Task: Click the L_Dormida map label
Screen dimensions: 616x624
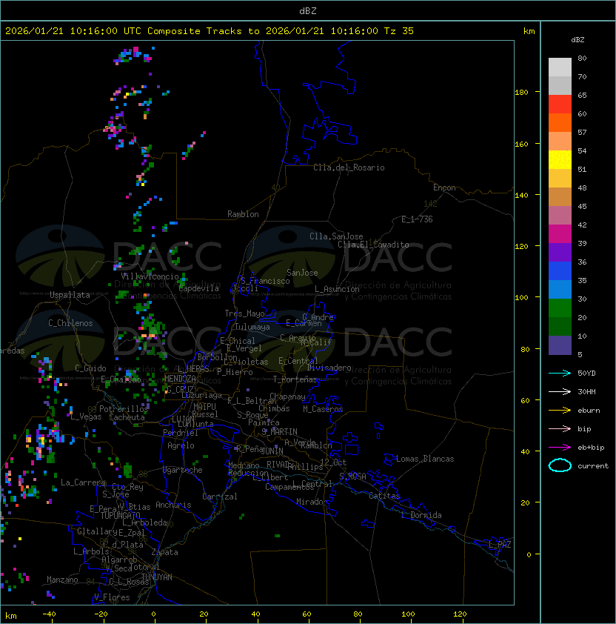Action: [x=421, y=515]
